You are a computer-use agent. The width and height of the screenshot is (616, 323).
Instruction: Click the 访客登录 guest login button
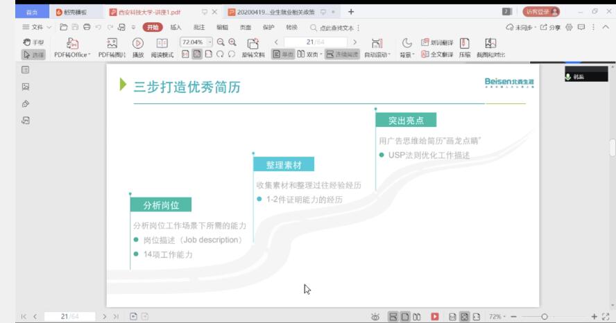tap(541, 12)
